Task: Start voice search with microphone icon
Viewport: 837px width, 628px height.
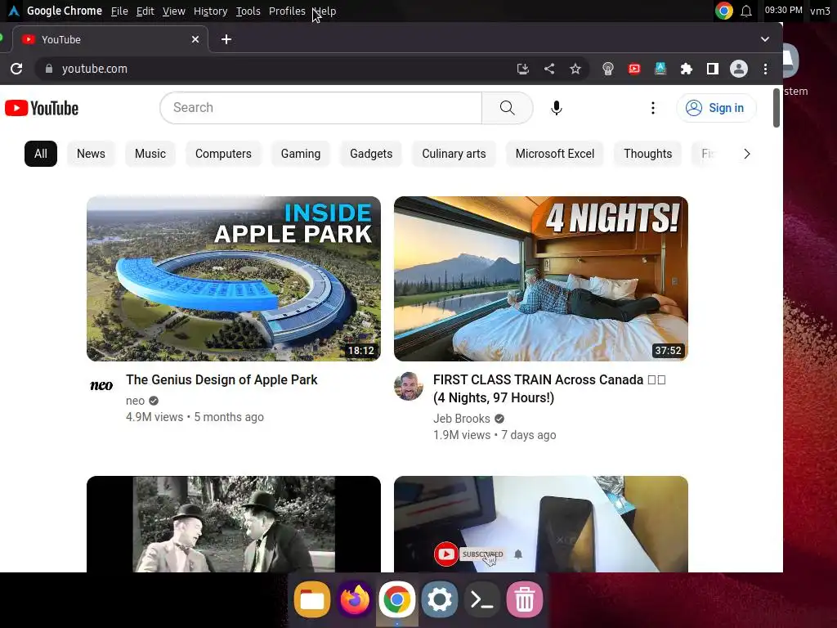Action: click(x=556, y=108)
